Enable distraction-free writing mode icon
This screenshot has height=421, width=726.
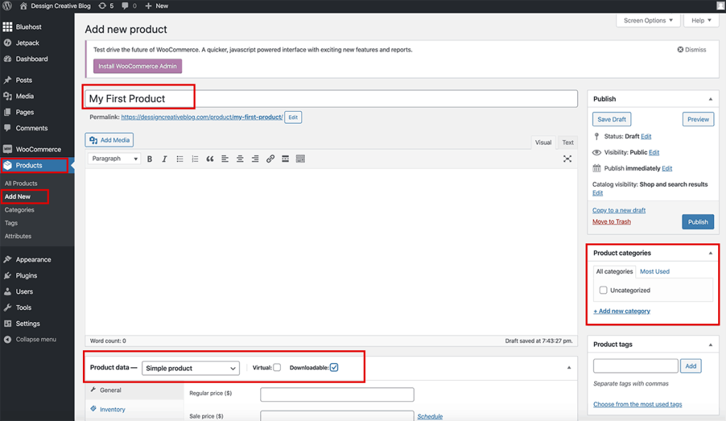pos(567,159)
